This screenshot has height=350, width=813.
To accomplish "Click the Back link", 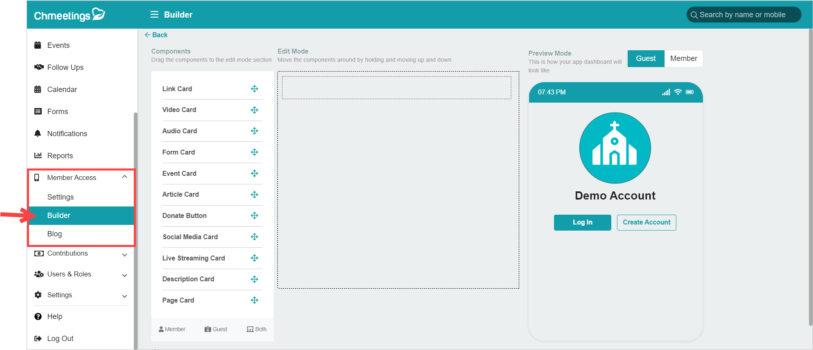I will pyautogui.click(x=156, y=35).
